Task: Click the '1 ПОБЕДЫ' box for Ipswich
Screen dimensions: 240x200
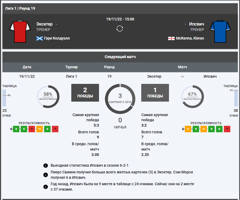Action: [x=155, y=93]
